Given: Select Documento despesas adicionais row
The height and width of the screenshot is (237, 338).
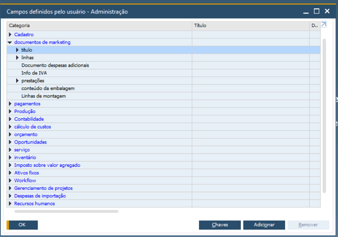Looking at the screenshot, I should (x=55, y=65).
